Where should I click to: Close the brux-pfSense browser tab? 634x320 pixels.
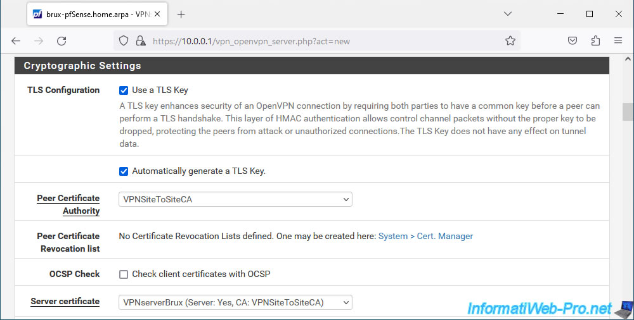pyautogui.click(x=157, y=14)
